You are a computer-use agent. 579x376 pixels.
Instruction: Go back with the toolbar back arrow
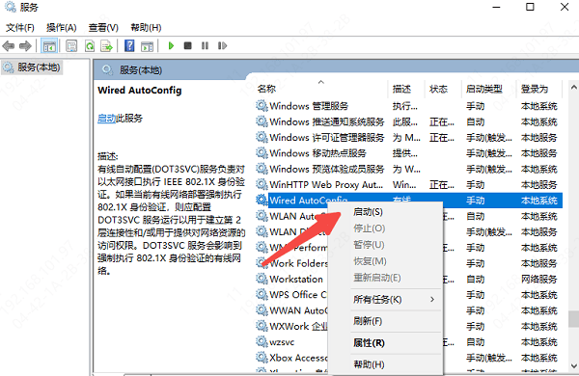click(x=9, y=45)
